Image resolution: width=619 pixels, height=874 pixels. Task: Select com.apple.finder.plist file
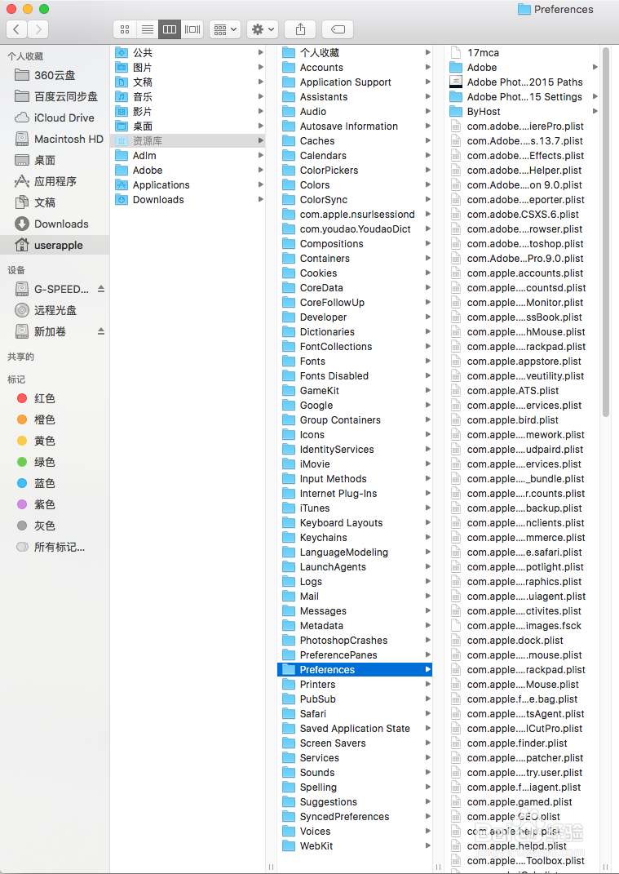(523, 743)
